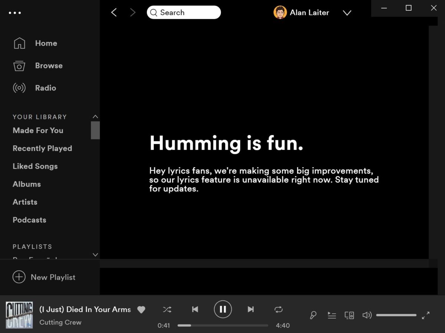
Task: Open Liked Songs
Action: (35, 166)
